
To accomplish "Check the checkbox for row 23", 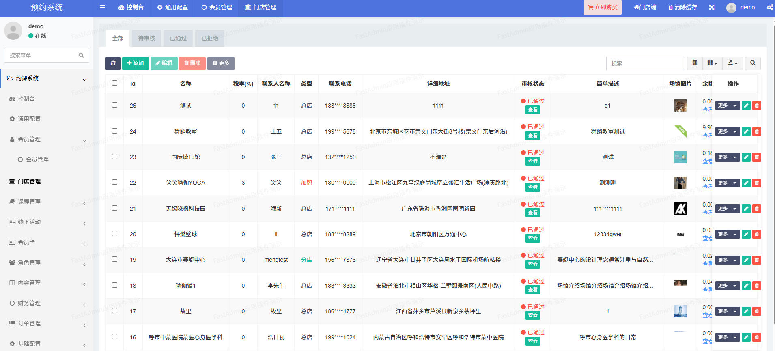I will pos(115,157).
